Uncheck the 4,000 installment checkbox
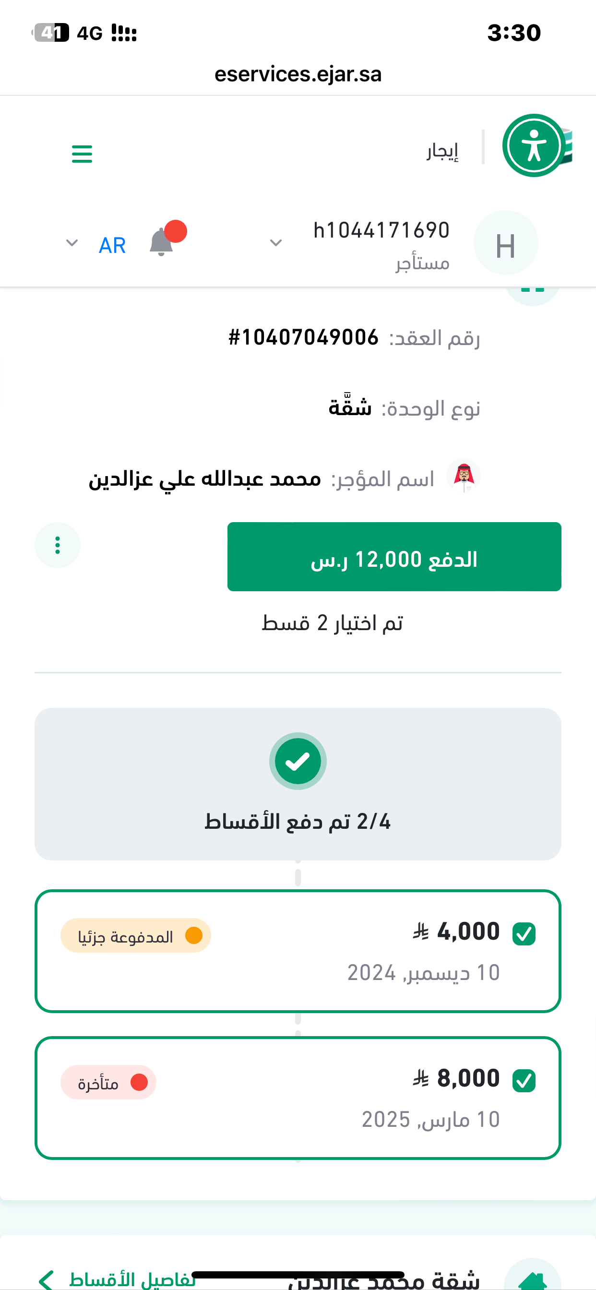Screen dimensions: 596x1290 point(524,934)
